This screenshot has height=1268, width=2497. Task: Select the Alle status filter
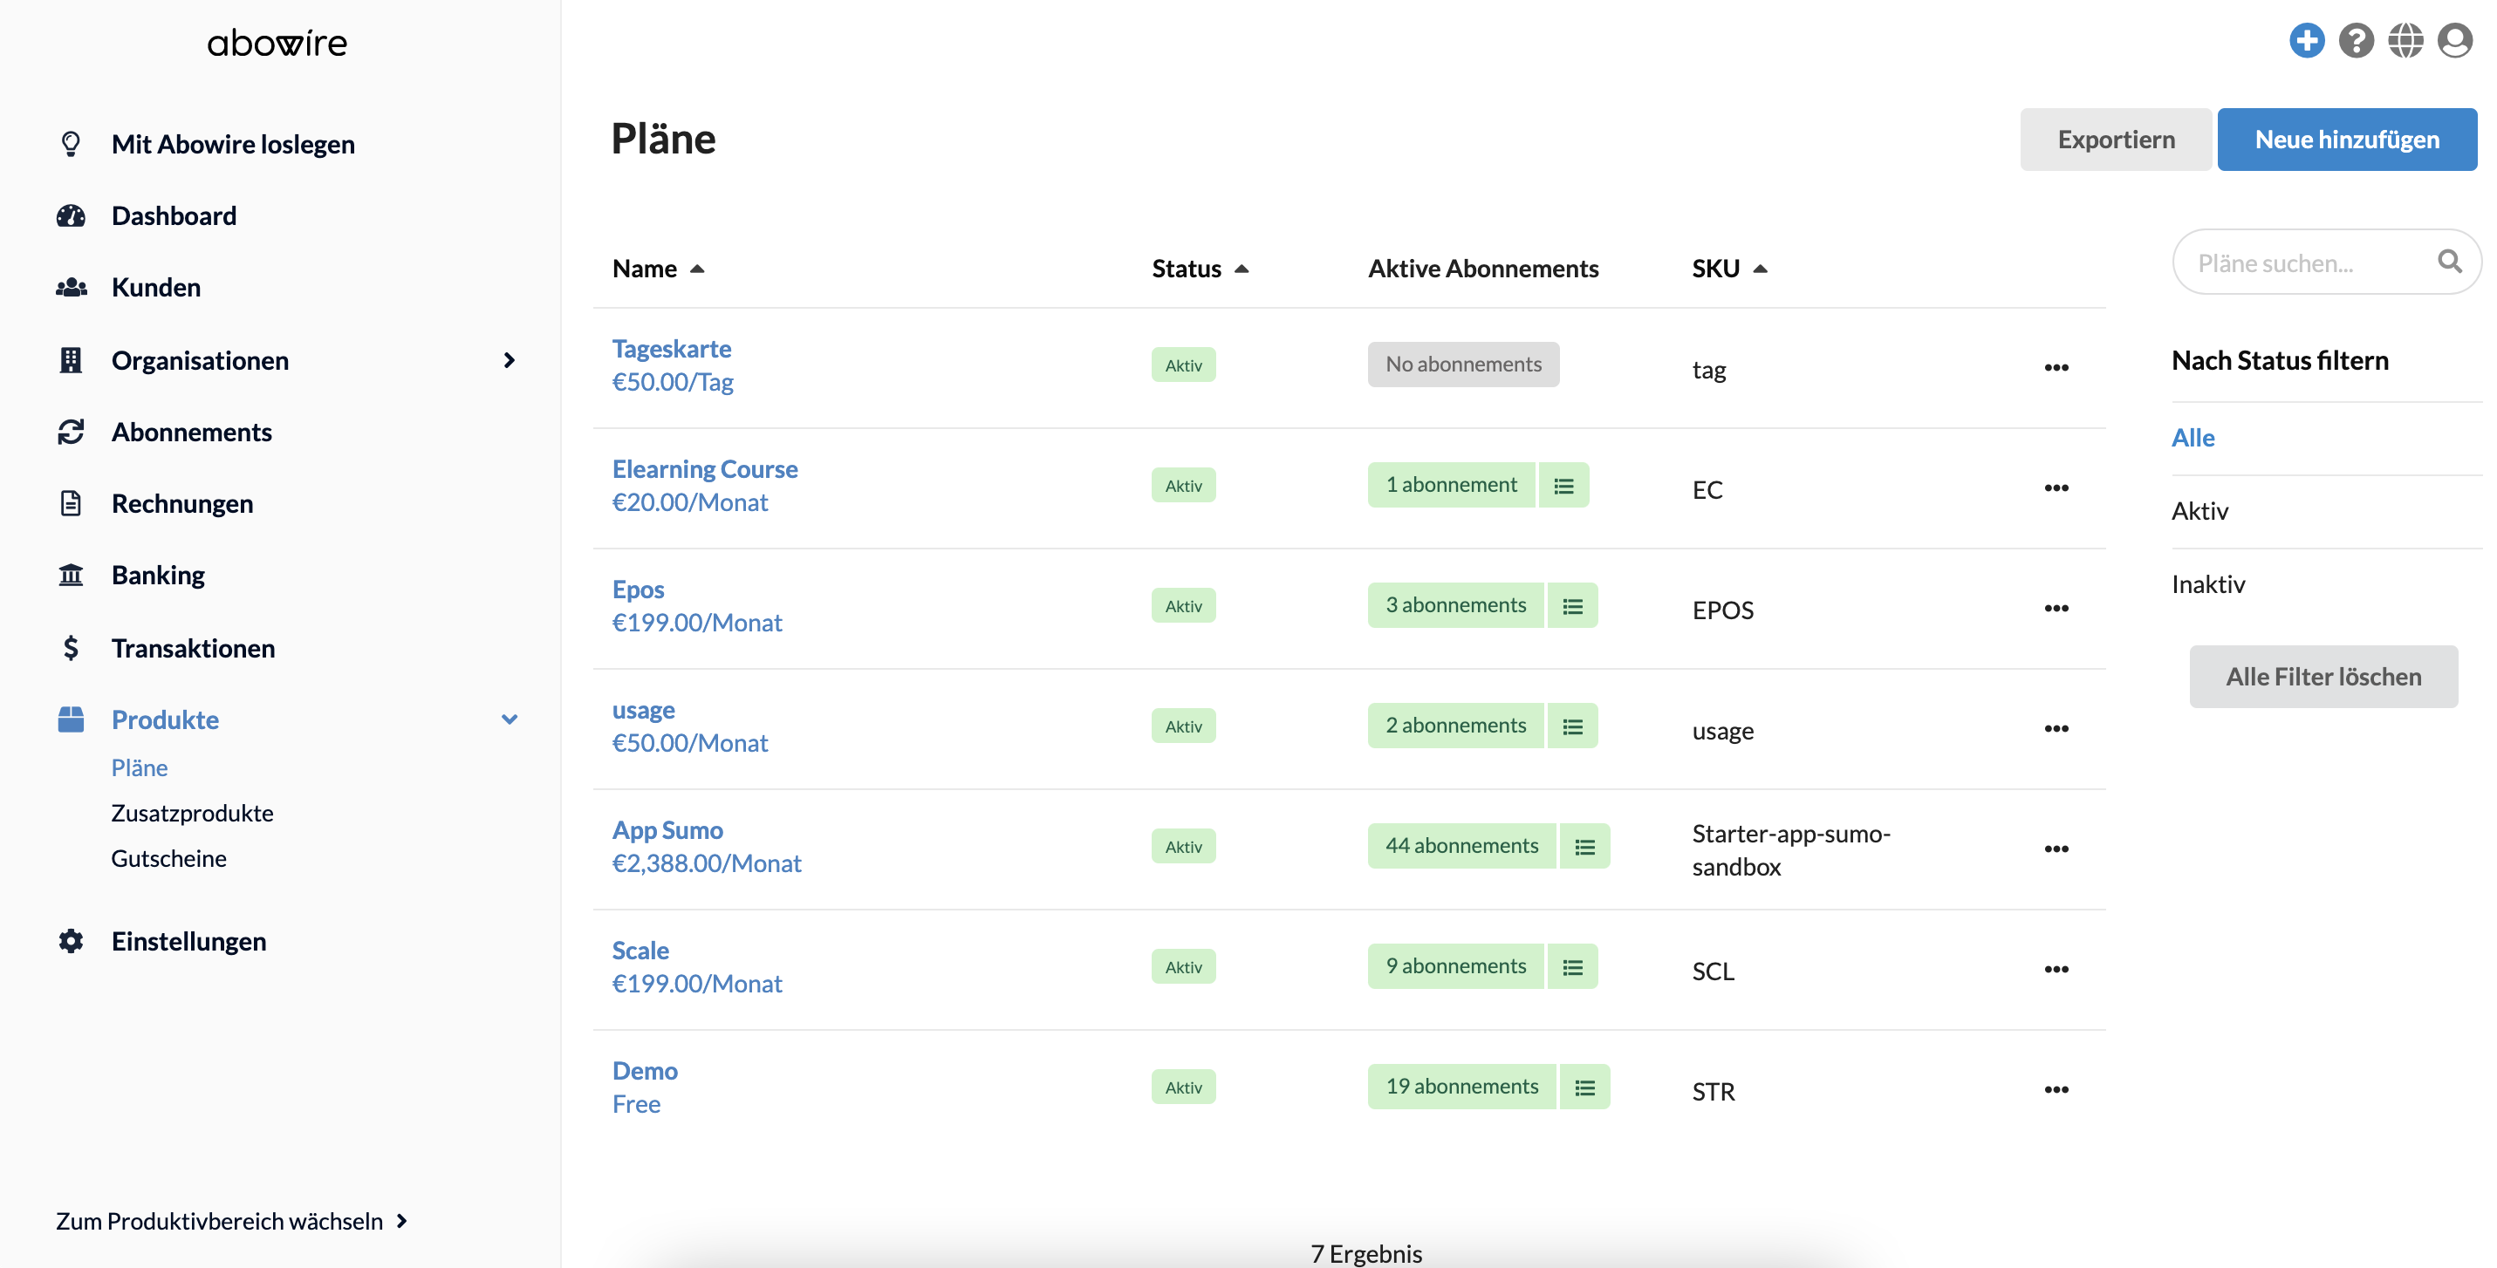click(x=2193, y=438)
